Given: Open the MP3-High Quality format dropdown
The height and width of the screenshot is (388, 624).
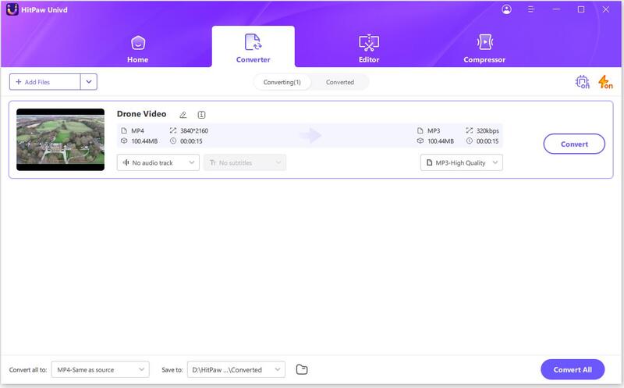Looking at the screenshot, I should (x=461, y=162).
